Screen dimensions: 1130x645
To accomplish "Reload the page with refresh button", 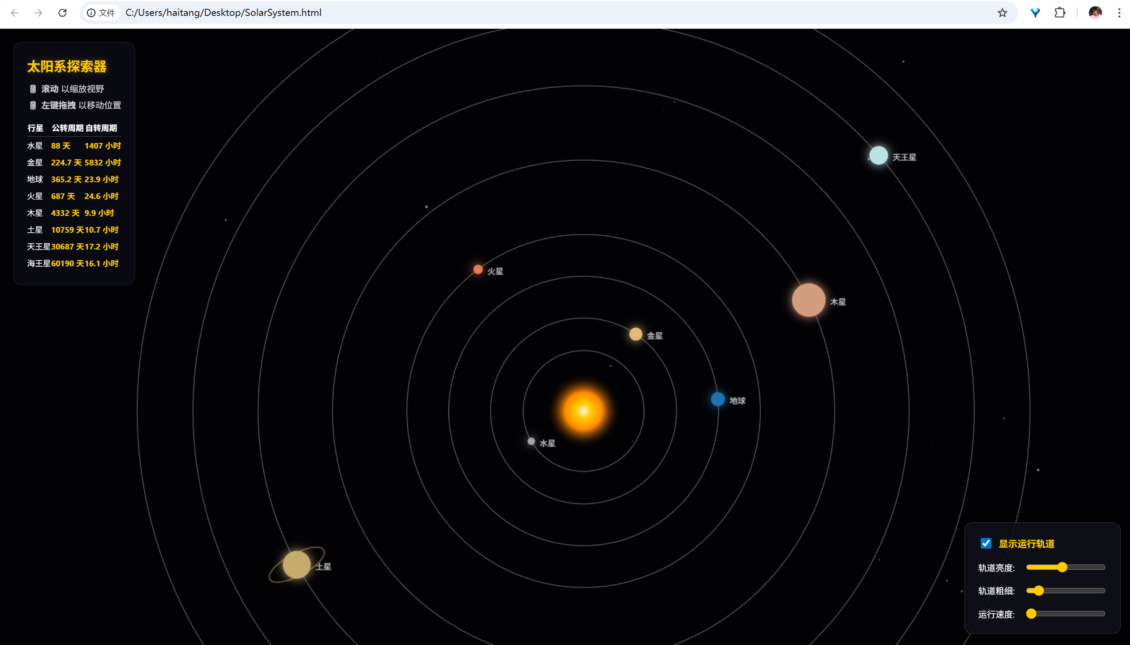I will (62, 13).
